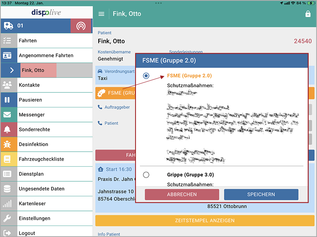Viewport: 317px width, 237px height.
Task: Click ZEITSTEMPEL ANZEIGEN button
Action: (205, 220)
